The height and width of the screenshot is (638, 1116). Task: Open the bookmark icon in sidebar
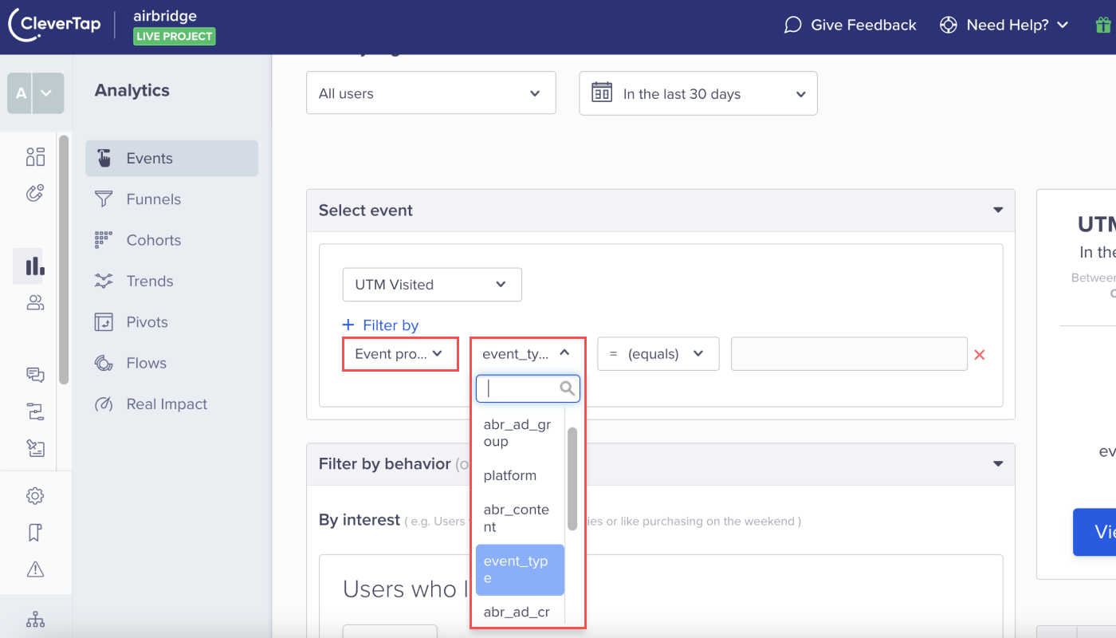pyautogui.click(x=35, y=533)
